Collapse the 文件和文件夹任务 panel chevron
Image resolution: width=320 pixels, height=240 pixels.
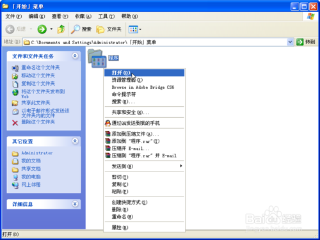click(x=75, y=56)
